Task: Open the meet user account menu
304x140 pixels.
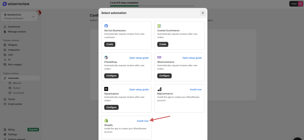Action: click(x=296, y=4)
